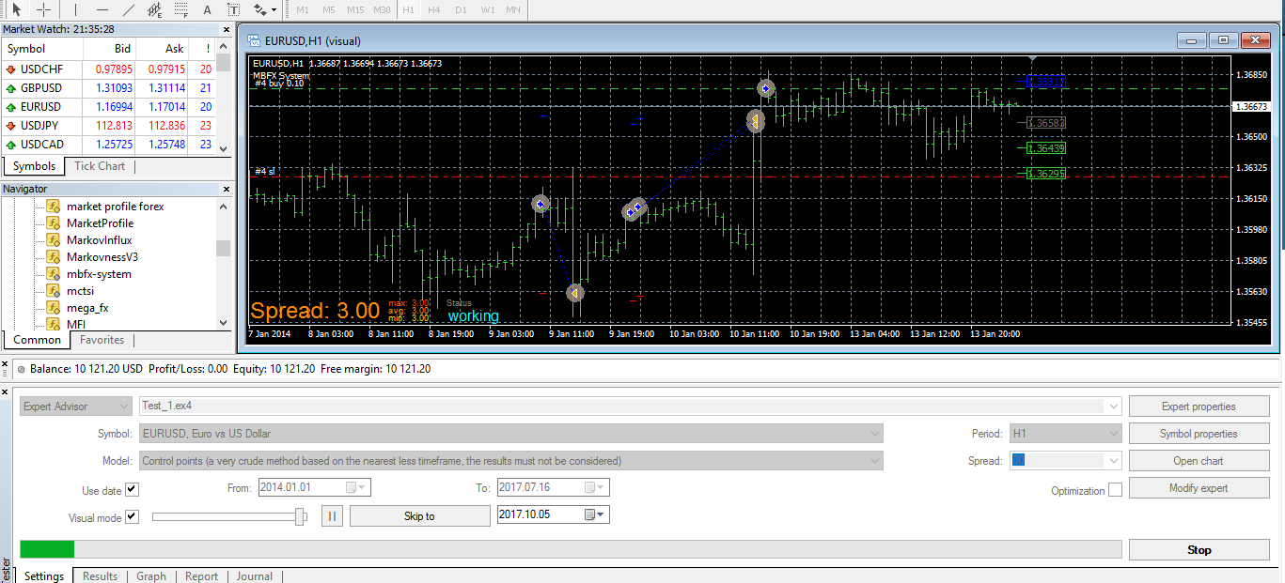Click the Bid column header
1285x583 pixels.
[x=109, y=49]
